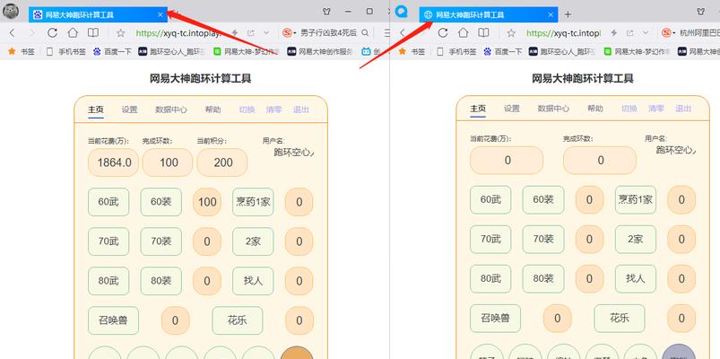Expand address bar chevron dropdown in left window

266,33
